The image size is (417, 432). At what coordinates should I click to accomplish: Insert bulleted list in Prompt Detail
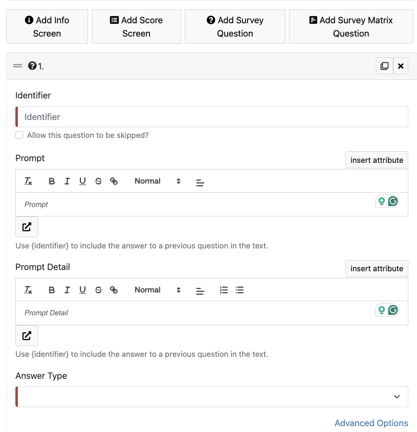240,290
